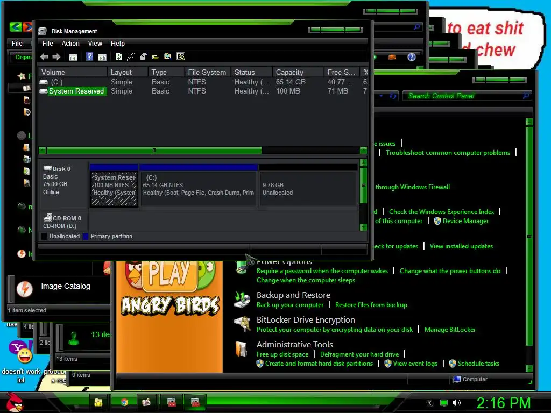Image resolution: width=551 pixels, height=413 pixels.
Task: Click the Administrative Tools icon
Action: click(x=242, y=349)
